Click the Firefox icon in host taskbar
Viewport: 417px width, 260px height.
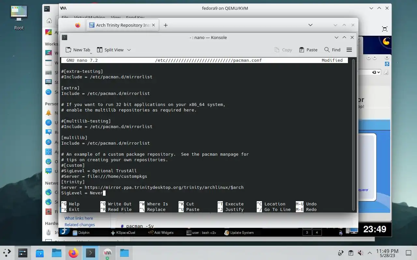74,253
